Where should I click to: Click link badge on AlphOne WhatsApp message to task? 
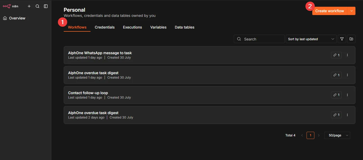tap(336, 55)
